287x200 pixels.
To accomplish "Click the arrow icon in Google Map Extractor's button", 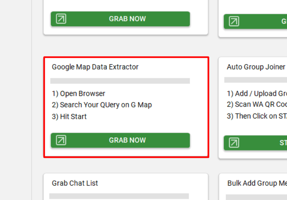I will [x=61, y=140].
